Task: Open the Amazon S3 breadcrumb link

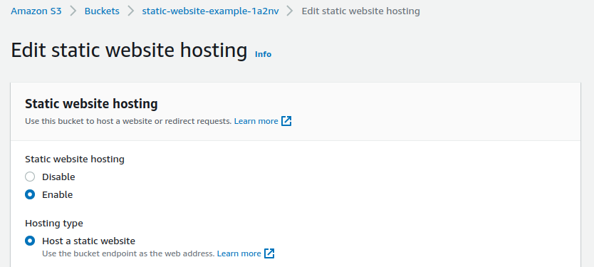Action: tap(36, 11)
